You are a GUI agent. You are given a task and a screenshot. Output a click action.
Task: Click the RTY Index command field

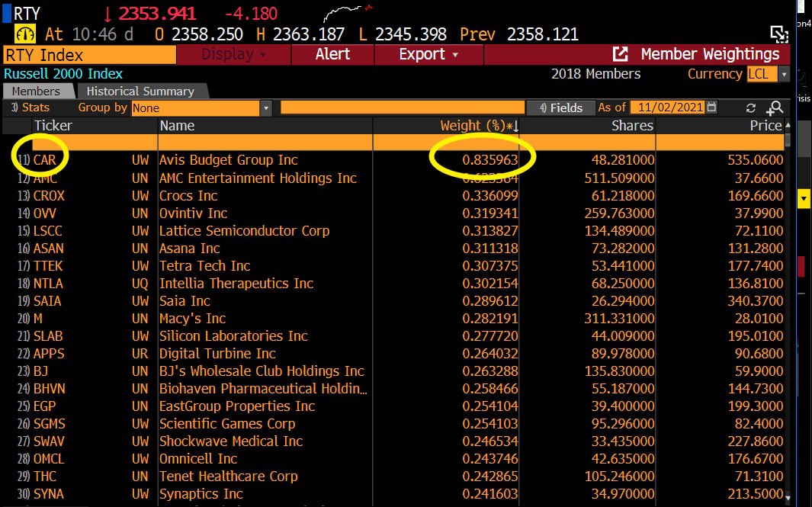click(x=90, y=55)
